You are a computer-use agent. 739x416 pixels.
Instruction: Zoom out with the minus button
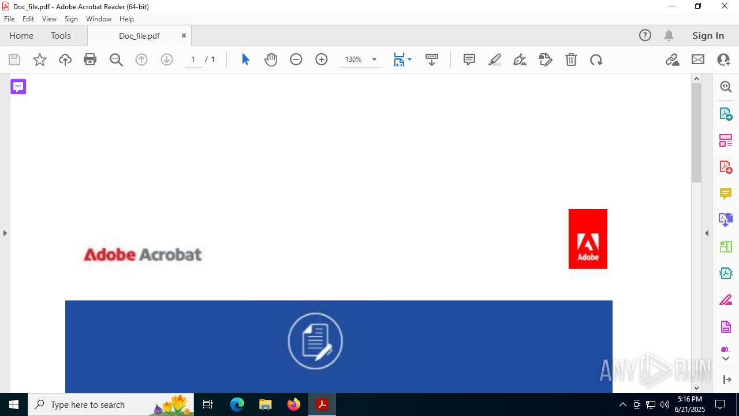[x=296, y=60]
